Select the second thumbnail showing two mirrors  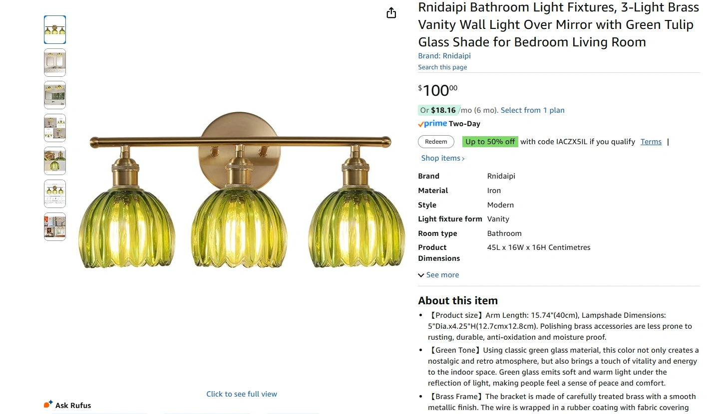pos(55,62)
